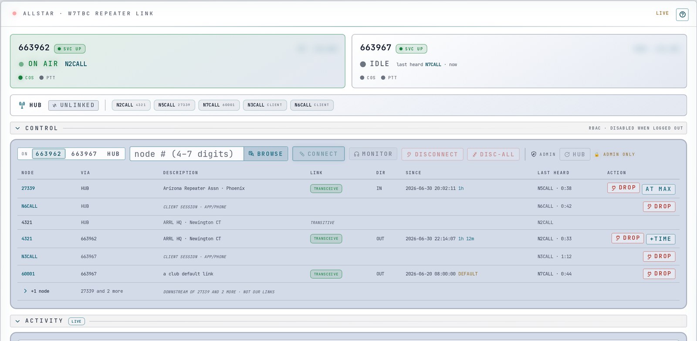Viewport: 697px width, 341px height.
Task: Drop the N3CALL client session
Action: (x=659, y=257)
